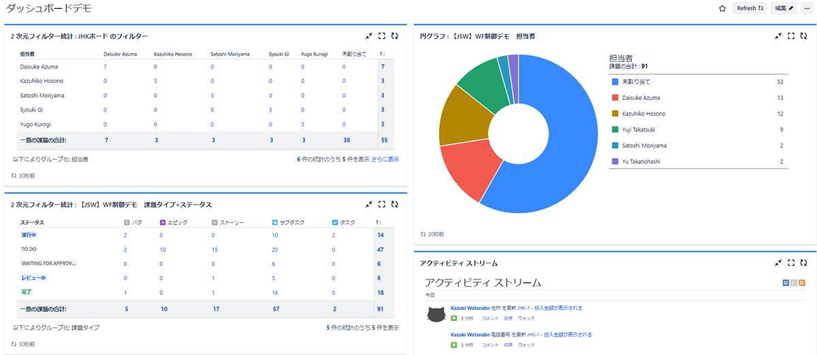Refresh the 課題タイプ×ステータス gadget

(394, 204)
